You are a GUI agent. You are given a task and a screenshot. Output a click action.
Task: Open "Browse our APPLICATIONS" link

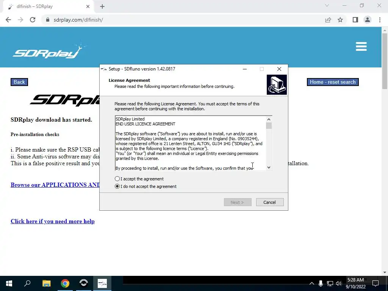[x=55, y=185]
